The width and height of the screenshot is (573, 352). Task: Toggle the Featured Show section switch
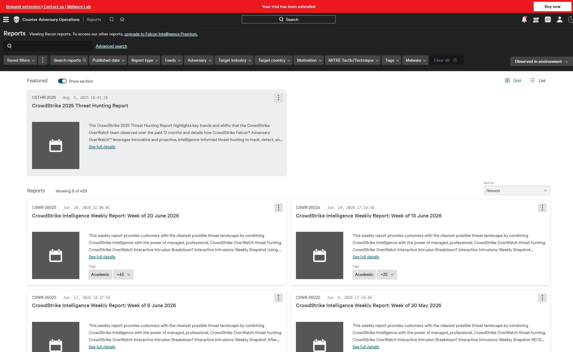coord(62,81)
